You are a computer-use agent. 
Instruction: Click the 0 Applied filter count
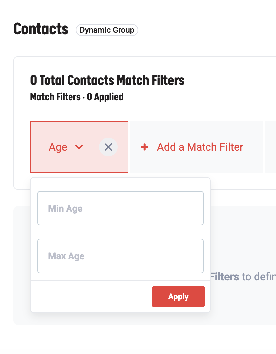coord(105,97)
